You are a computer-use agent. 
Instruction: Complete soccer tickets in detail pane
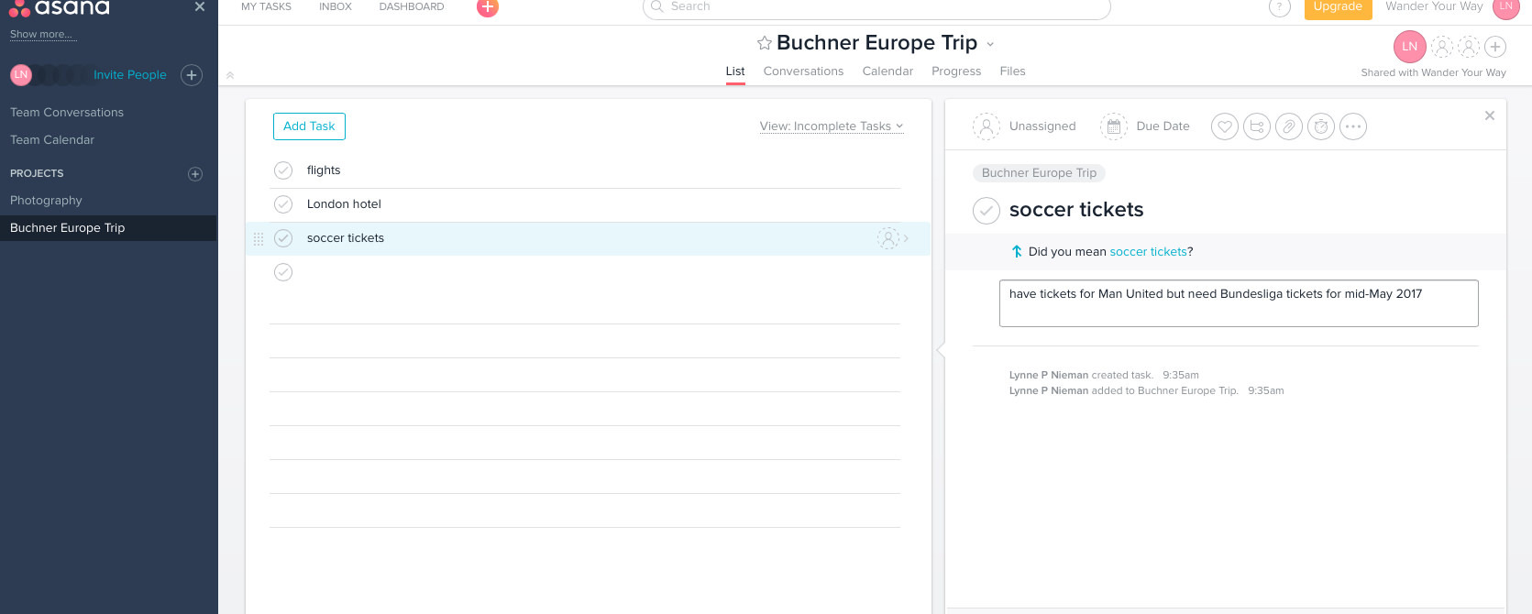986,211
